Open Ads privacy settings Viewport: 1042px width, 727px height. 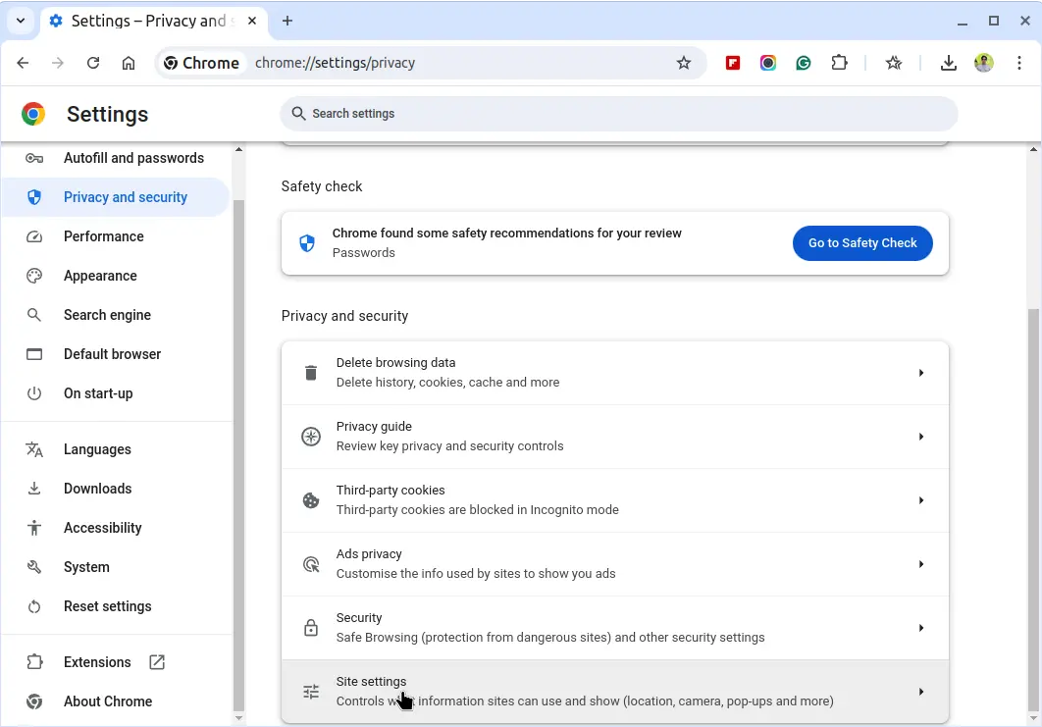tap(614, 564)
